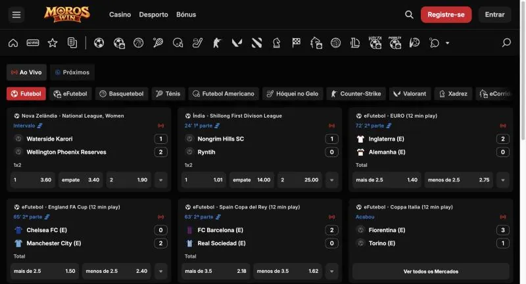Click the page vertical scrollbar
This screenshot has height=284, width=526.
pos(522,70)
